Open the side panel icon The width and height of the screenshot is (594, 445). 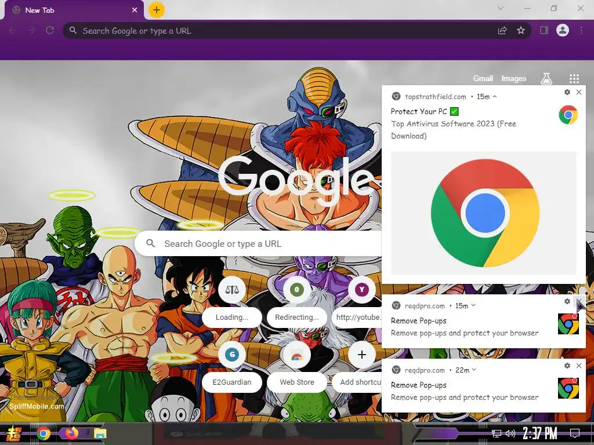point(544,30)
